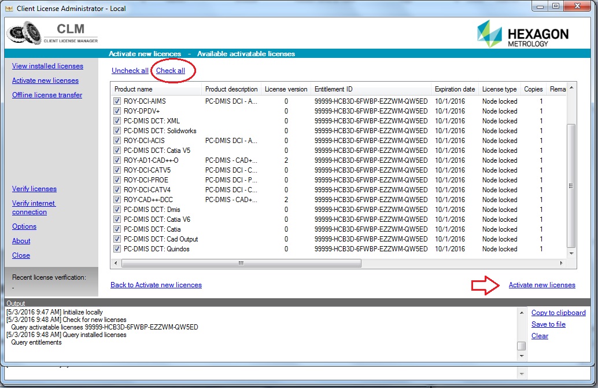Screen dimensions: 598x388
Task: Open the Options page
Action: coord(24,226)
